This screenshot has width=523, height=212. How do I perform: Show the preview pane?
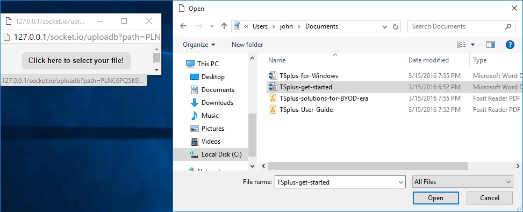click(491, 45)
